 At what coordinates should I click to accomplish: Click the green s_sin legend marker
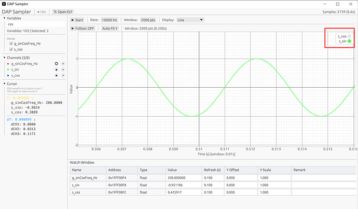(349, 41)
